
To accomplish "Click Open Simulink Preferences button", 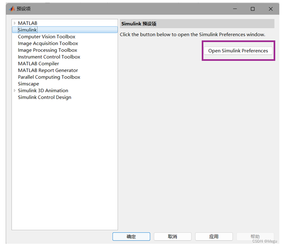I will click(238, 51).
